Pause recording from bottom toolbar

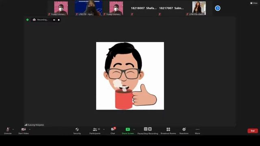tap(145, 129)
